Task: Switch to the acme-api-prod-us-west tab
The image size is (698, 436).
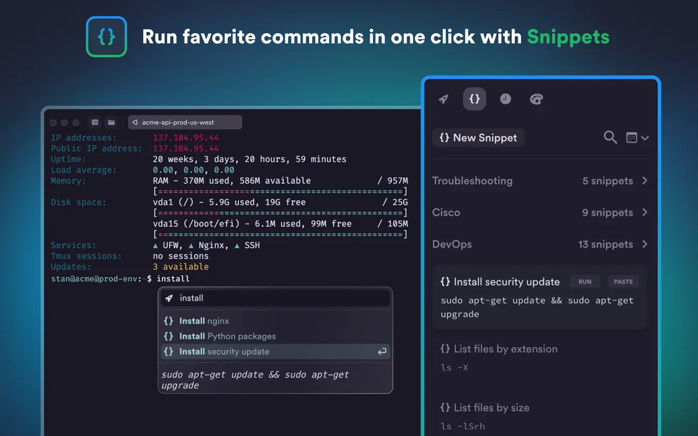Action: [185, 123]
